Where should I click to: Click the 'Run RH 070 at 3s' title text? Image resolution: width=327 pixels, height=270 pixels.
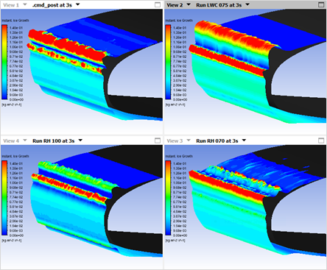tap(217, 141)
